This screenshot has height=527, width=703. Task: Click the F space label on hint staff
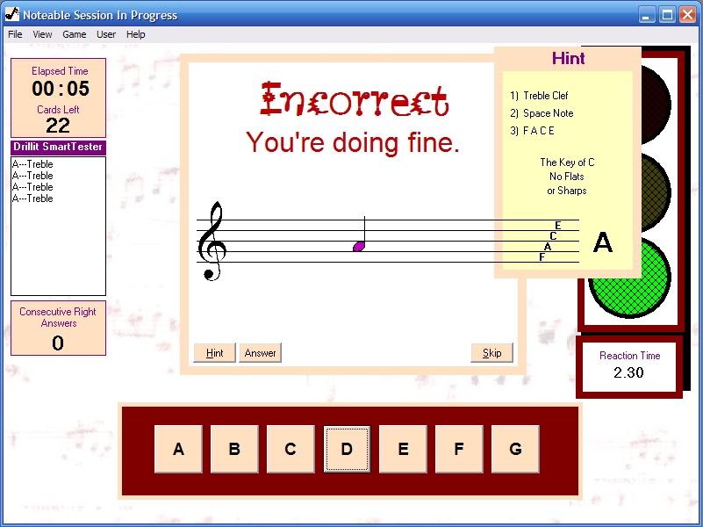point(542,257)
